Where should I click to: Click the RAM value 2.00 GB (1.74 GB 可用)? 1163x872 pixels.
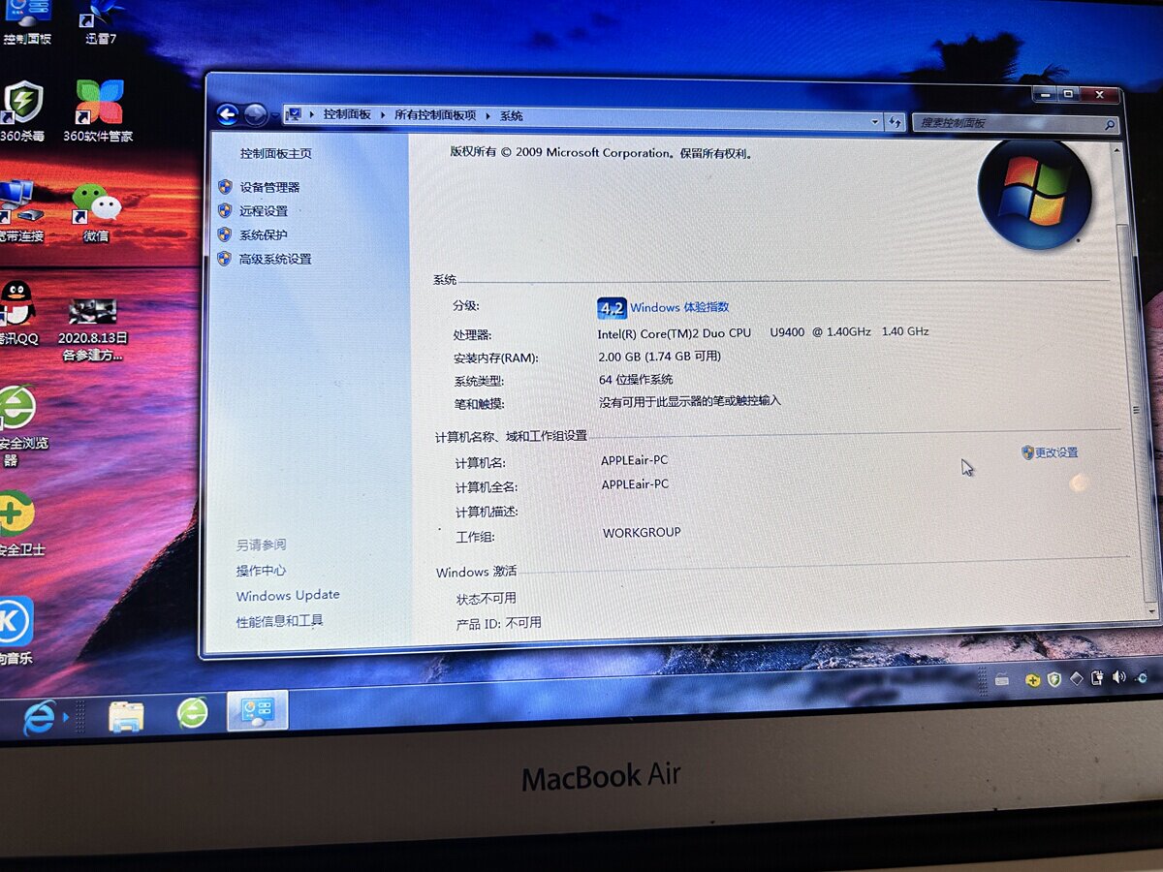pyautogui.click(x=660, y=356)
